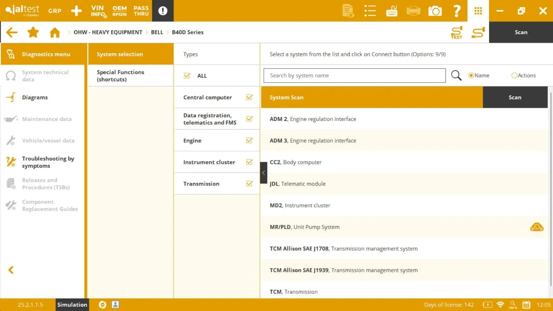
Task: Open the checklist list icon
Action: (370, 11)
